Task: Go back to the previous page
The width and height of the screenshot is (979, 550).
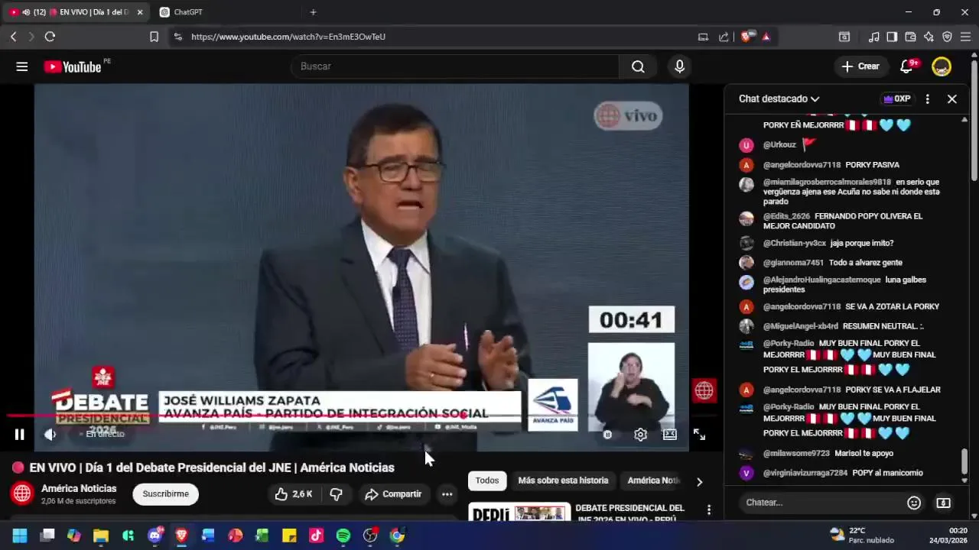Action: tap(13, 37)
